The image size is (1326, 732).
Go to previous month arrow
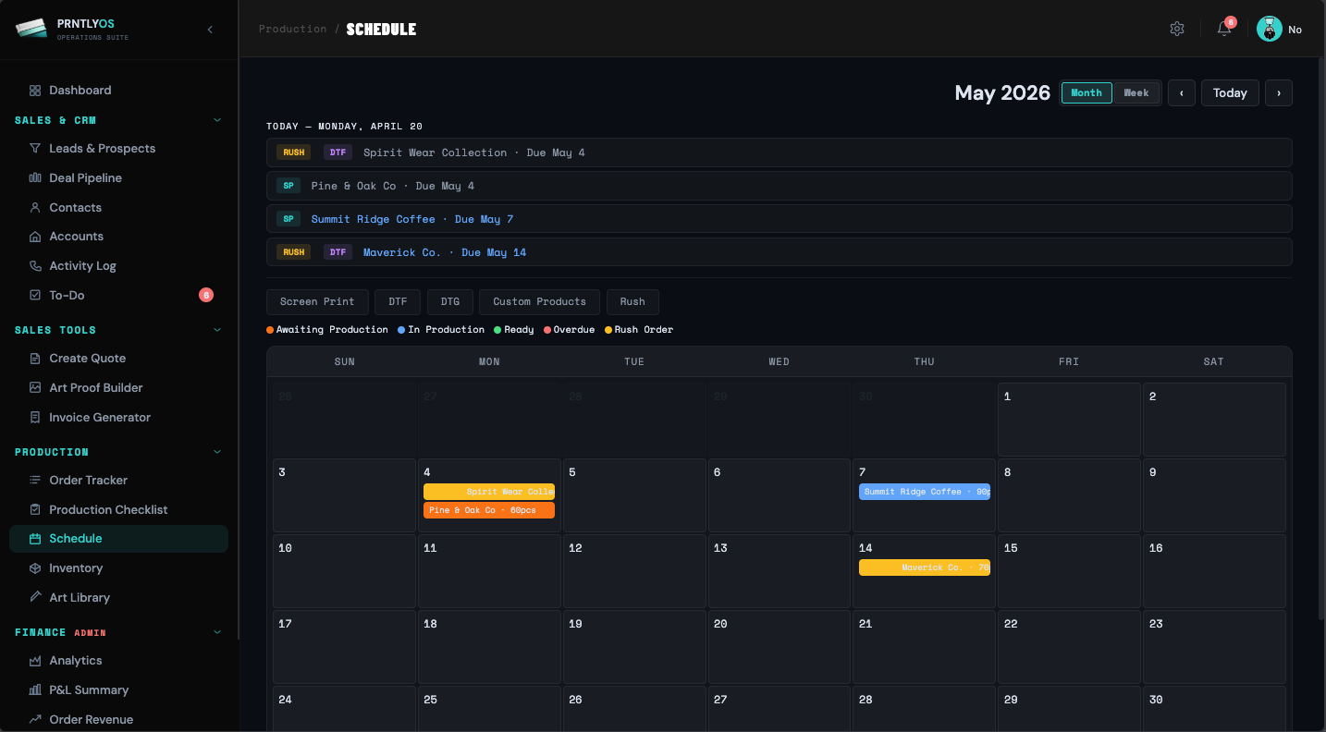(x=1182, y=93)
